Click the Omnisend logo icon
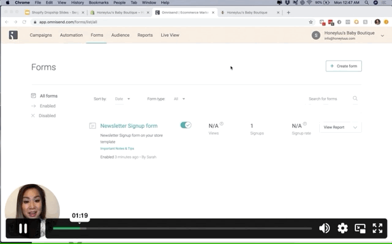This screenshot has height=244, width=392. 13,35
